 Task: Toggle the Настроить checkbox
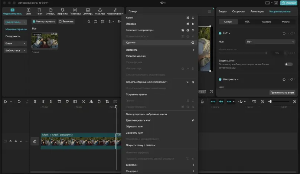[x=220, y=79]
